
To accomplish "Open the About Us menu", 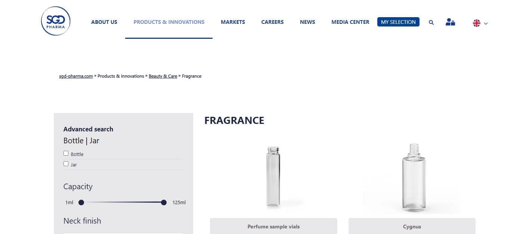I will click(104, 22).
